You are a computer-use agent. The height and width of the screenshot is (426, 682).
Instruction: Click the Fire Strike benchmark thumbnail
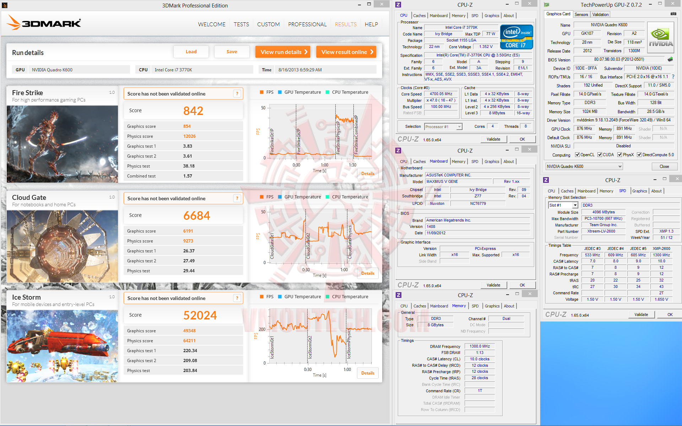tap(62, 144)
